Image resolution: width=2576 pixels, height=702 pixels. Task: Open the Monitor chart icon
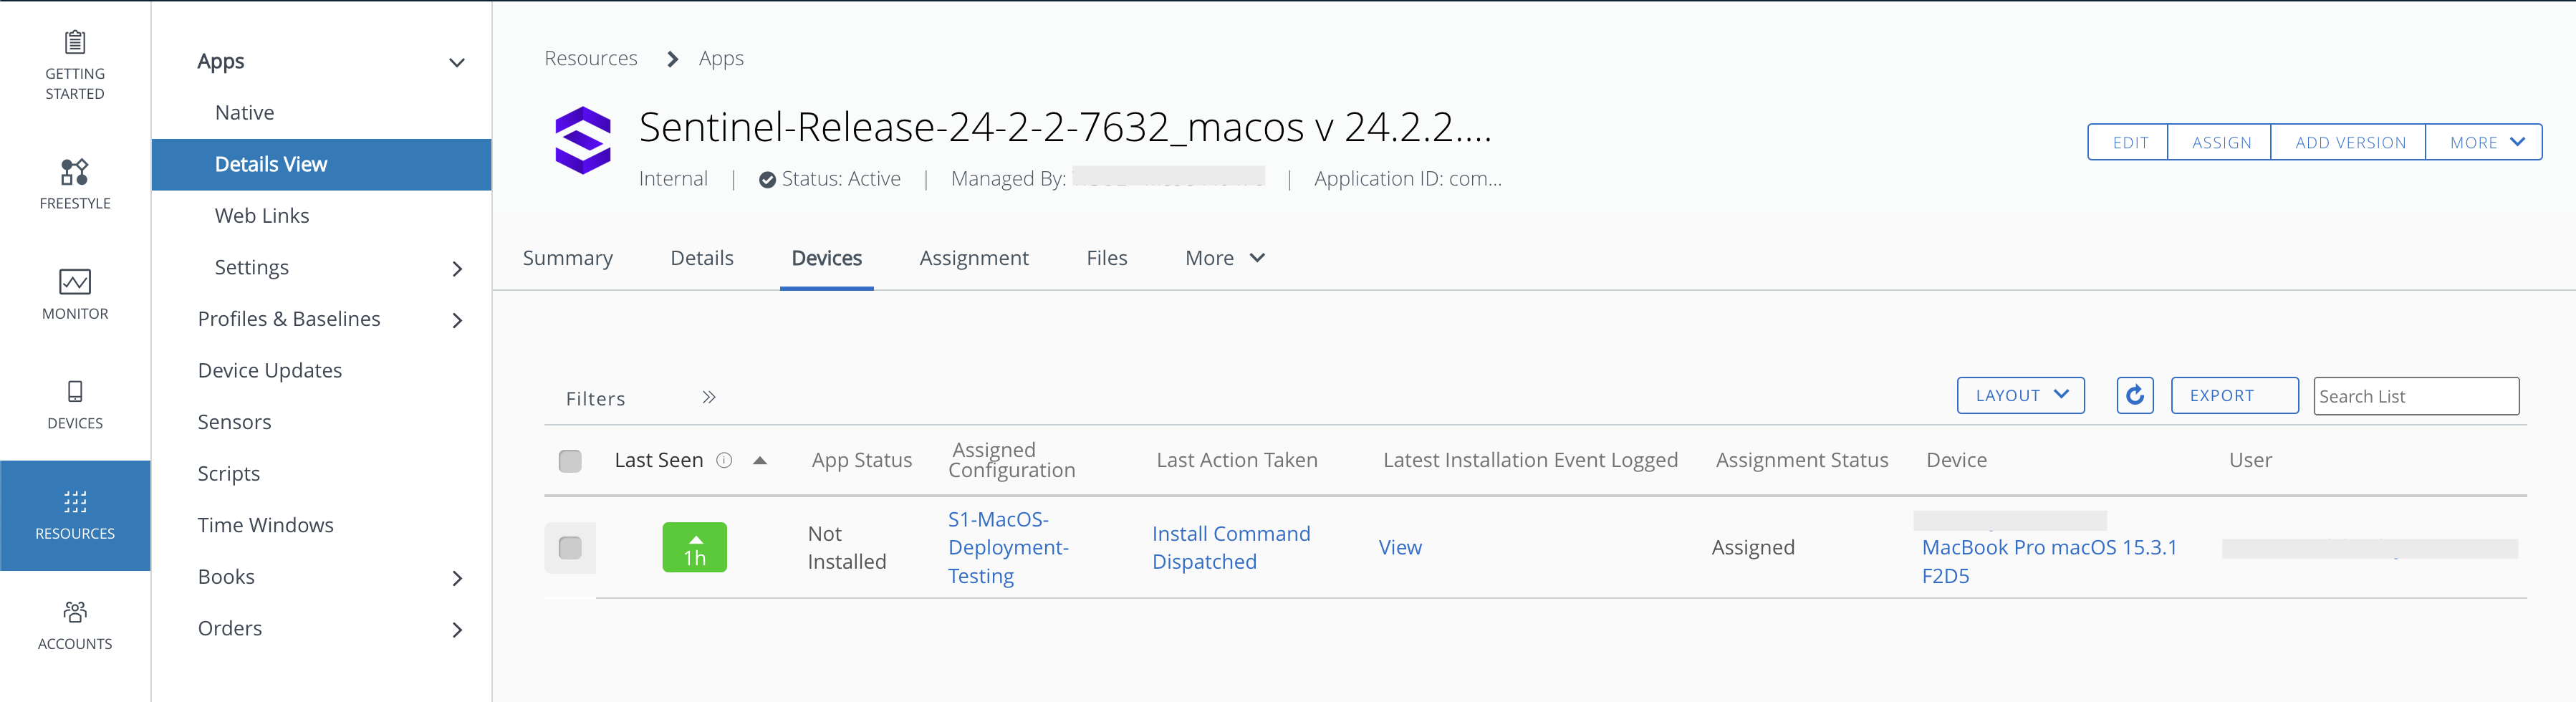(x=75, y=281)
